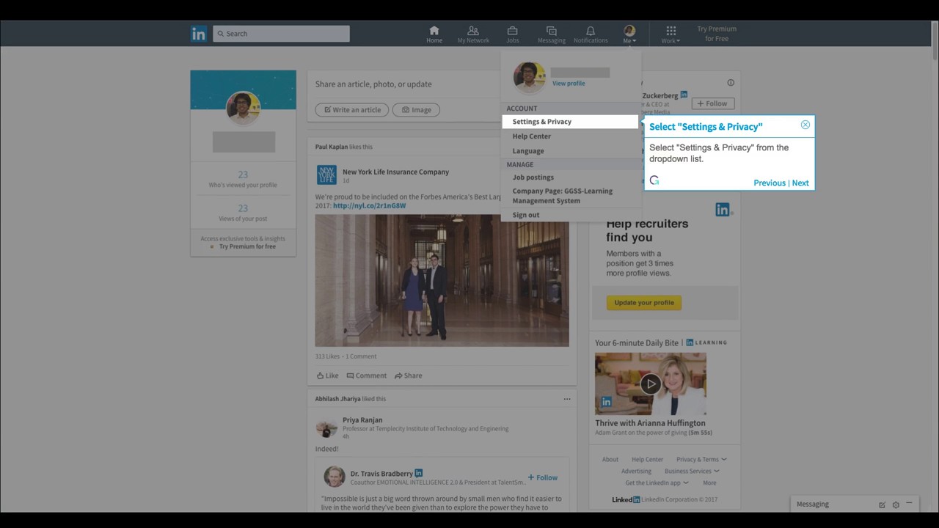Viewport: 939px width, 528px height.
Task: Select Help Center in dropdown
Action: pos(531,136)
